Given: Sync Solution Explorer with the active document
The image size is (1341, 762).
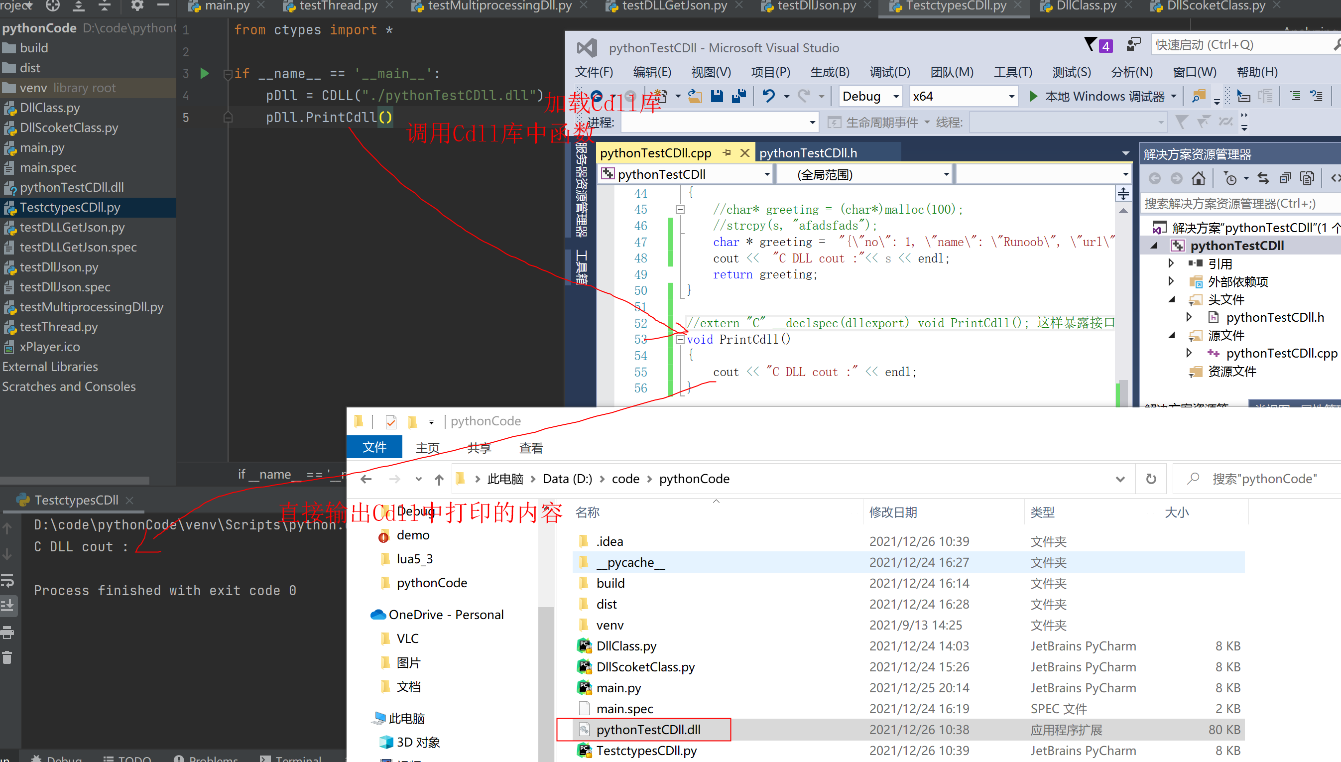Looking at the screenshot, I should pos(1262,178).
